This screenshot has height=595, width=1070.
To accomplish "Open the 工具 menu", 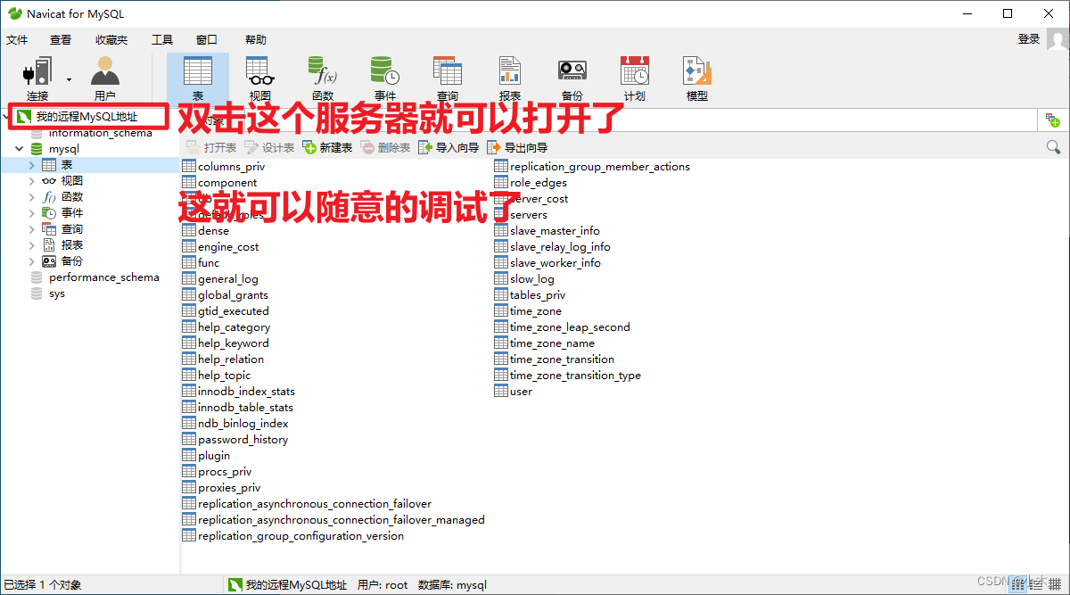I will point(162,39).
